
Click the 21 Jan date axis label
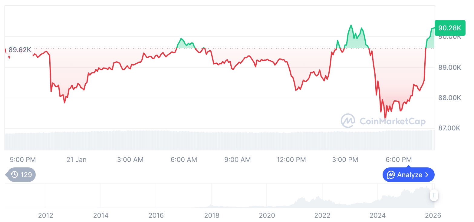pos(76,160)
